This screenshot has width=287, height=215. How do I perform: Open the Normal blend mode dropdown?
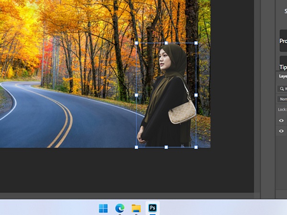click(282, 99)
